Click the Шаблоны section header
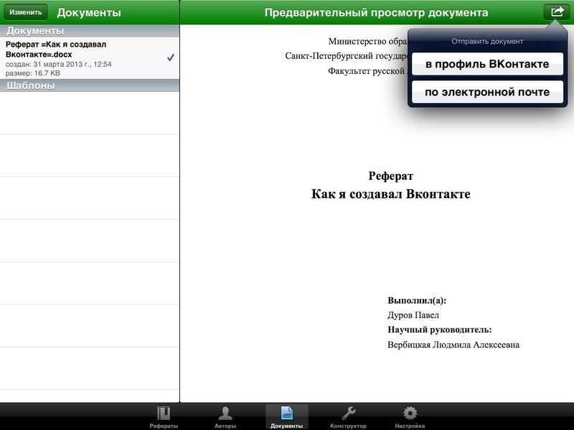 coord(90,85)
